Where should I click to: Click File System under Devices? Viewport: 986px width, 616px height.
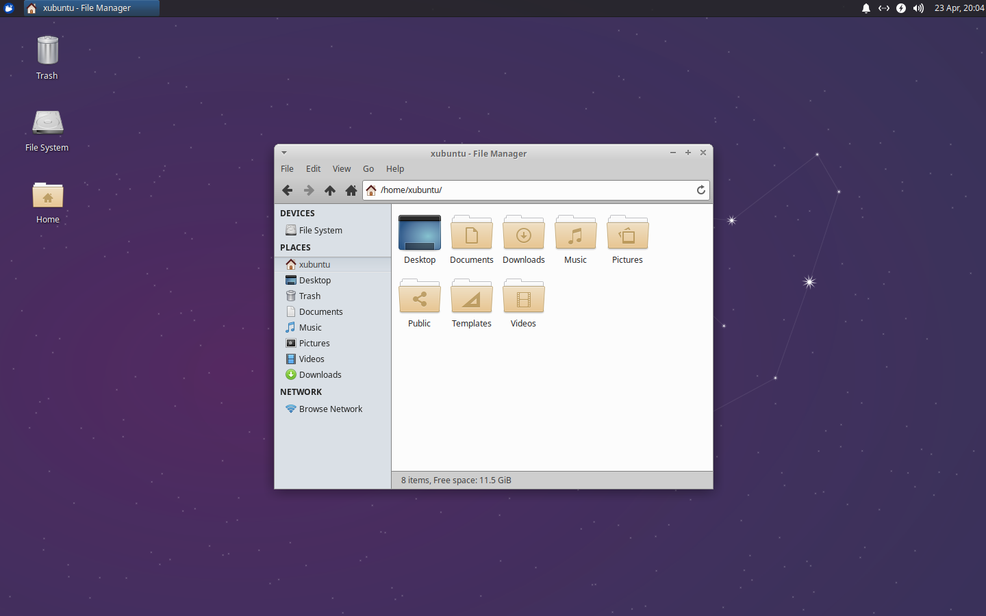319,230
